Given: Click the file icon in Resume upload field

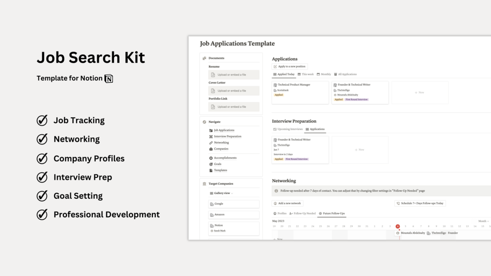Looking at the screenshot, I should coord(213,75).
